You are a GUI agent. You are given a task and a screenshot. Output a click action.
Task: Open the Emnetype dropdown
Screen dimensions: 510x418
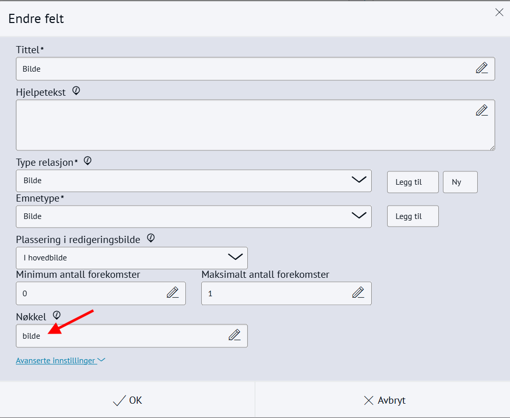tap(194, 216)
